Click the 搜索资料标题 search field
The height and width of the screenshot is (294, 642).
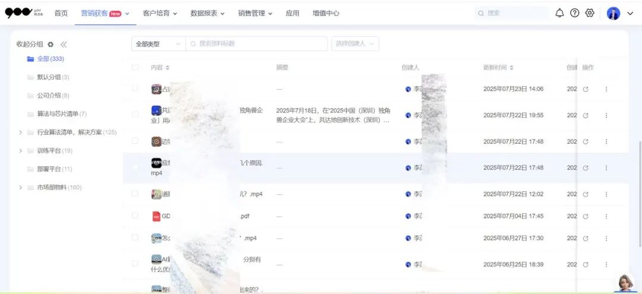(262, 44)
